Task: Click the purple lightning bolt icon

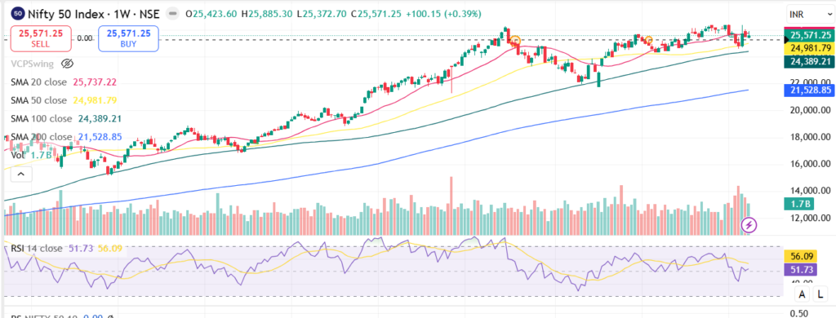Action: 749,225
